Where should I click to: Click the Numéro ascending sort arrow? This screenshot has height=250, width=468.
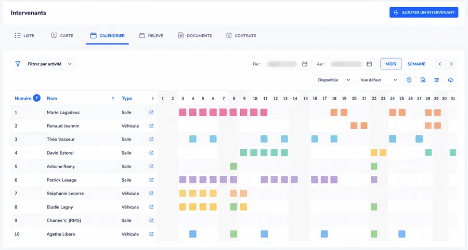click(x=37, y=98)
